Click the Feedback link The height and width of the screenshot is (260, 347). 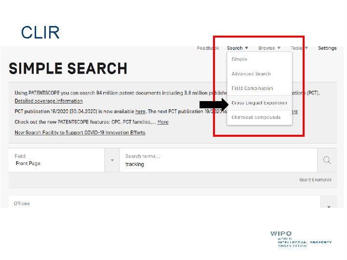pyautogui.click(x=208, y=48)
